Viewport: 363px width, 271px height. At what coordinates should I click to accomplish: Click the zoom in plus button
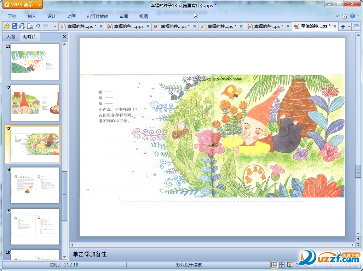click(353, 265)
